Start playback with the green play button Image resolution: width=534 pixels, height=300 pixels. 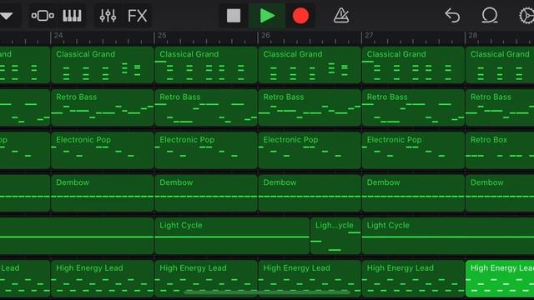(x=267, y=16)
